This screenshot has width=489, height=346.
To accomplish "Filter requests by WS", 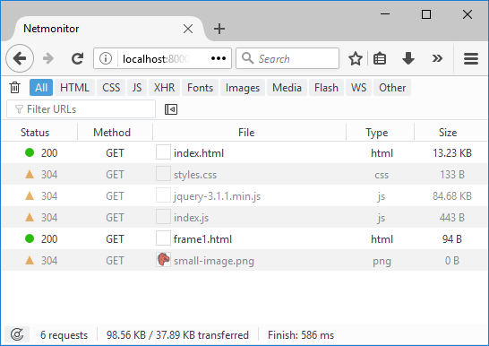I will coord(358,87).
